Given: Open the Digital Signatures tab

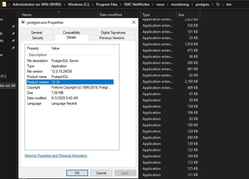Looking at the screenshot, I should [x=113, y=33].
